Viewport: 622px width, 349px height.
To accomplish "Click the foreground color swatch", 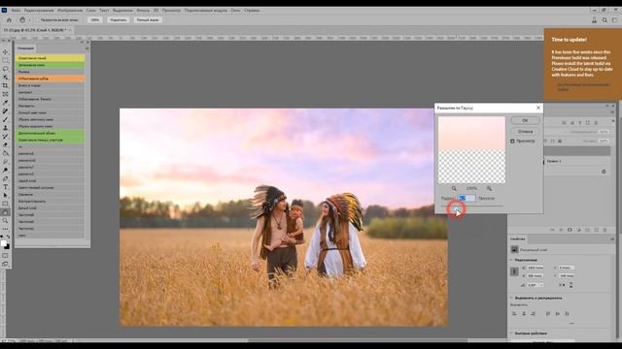I will pos(4,243).
